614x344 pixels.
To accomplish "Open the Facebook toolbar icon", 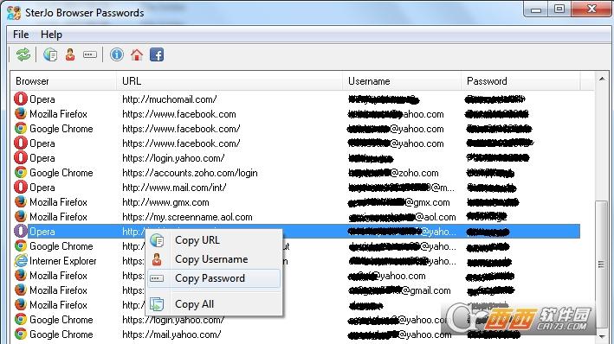I will (157, 54).
